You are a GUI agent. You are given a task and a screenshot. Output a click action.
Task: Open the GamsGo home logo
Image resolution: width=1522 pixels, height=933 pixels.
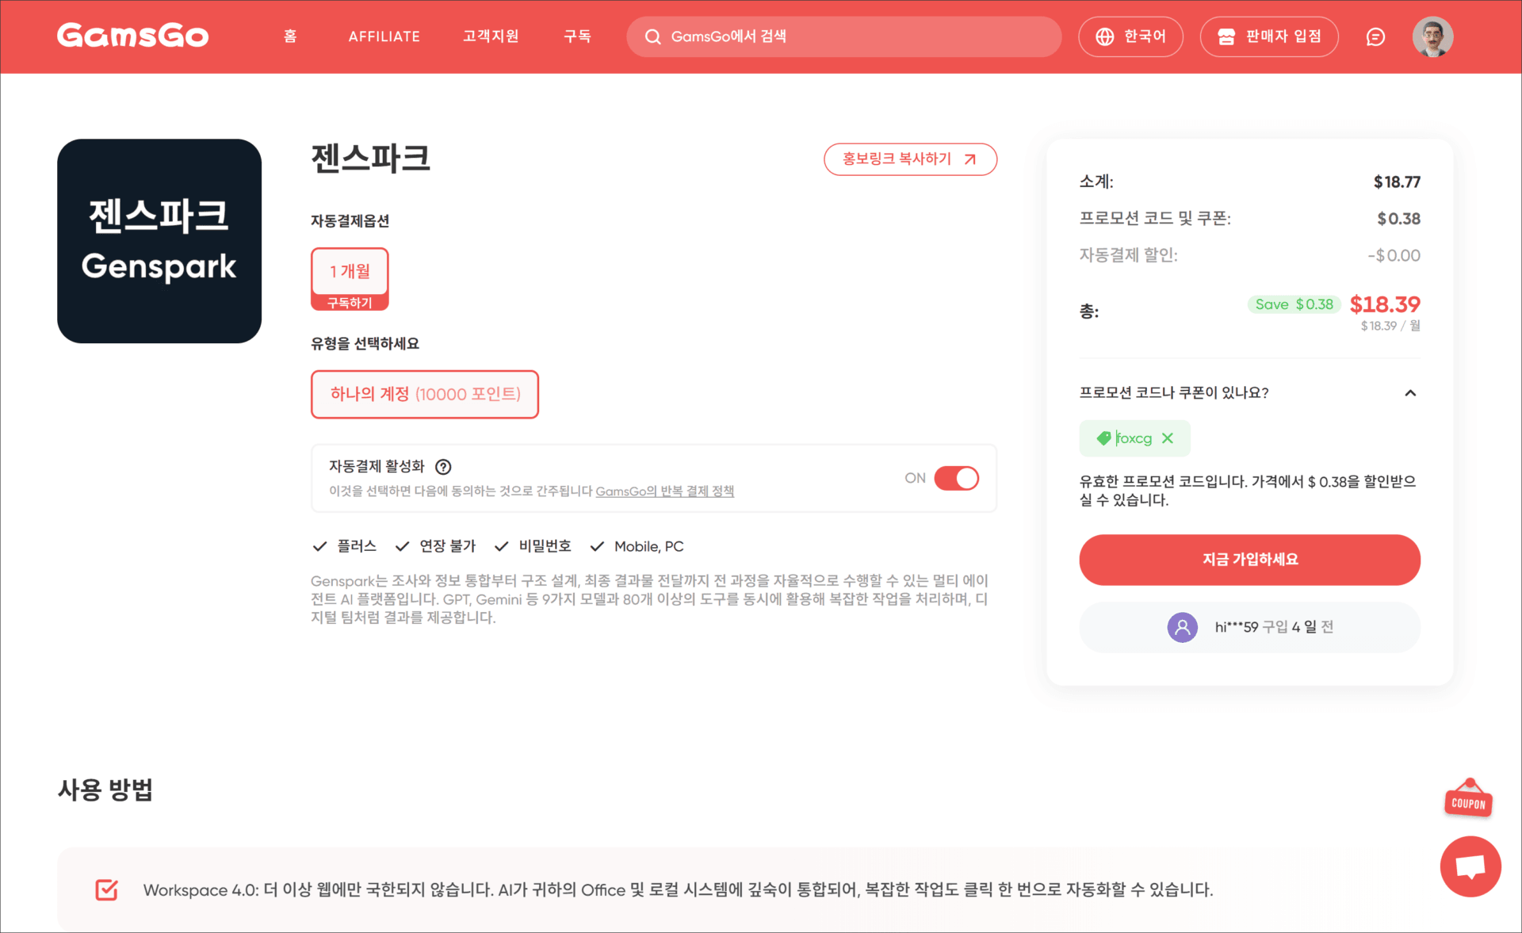(132, 36)
